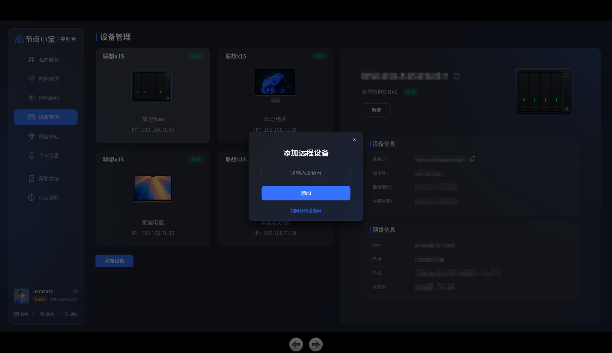612x353 pixels.
Task: Click the 节点小宝 logo icon
Action: tap(20, 39)
